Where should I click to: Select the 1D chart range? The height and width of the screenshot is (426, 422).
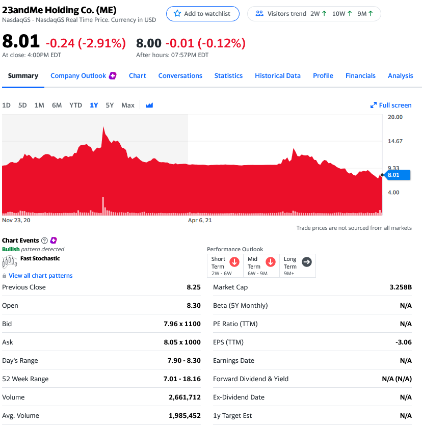point(6,105)
